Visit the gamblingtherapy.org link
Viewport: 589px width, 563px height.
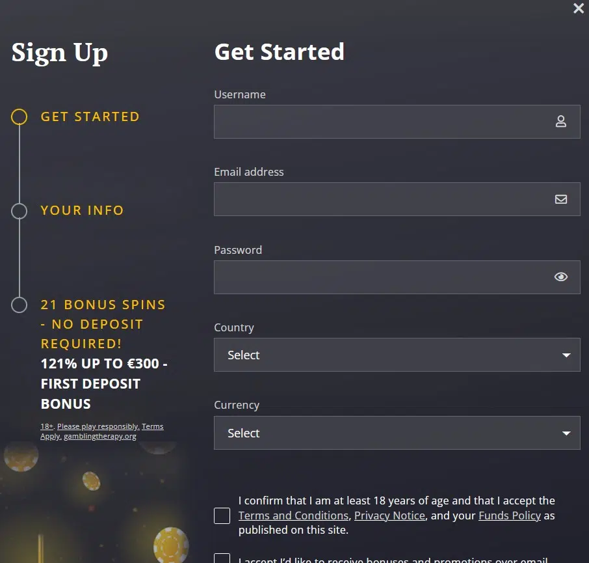tap(100, 436)
